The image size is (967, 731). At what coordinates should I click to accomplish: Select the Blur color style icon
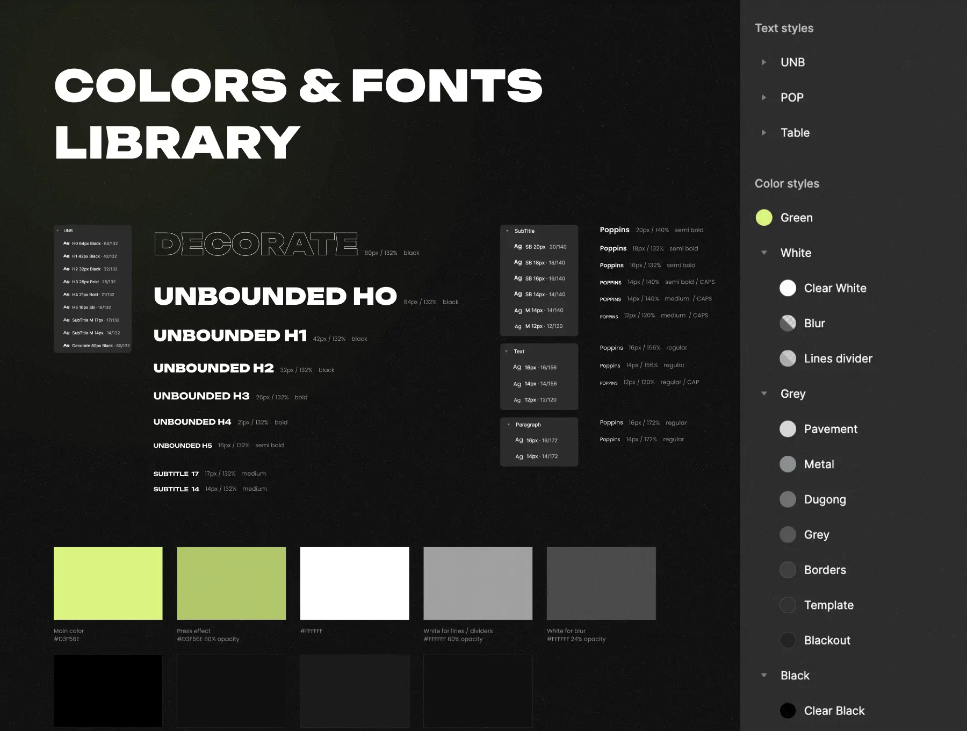pos(788,323)
